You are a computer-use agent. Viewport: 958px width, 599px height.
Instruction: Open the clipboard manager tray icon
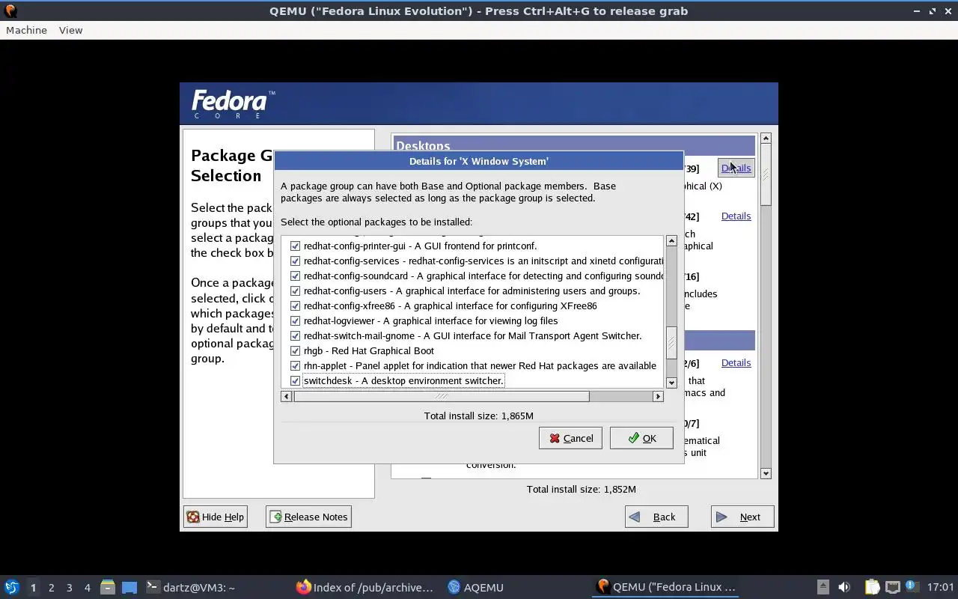(x=872, y=587)
